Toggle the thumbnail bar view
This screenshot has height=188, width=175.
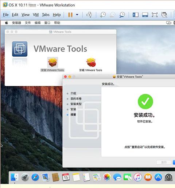pyautogui.click(x=145, y=15)
